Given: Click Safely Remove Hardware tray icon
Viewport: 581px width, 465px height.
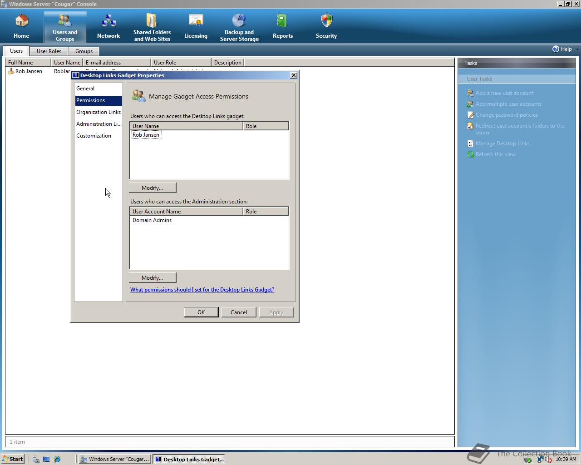Looking at the screenshot, I should coord(528,459).
